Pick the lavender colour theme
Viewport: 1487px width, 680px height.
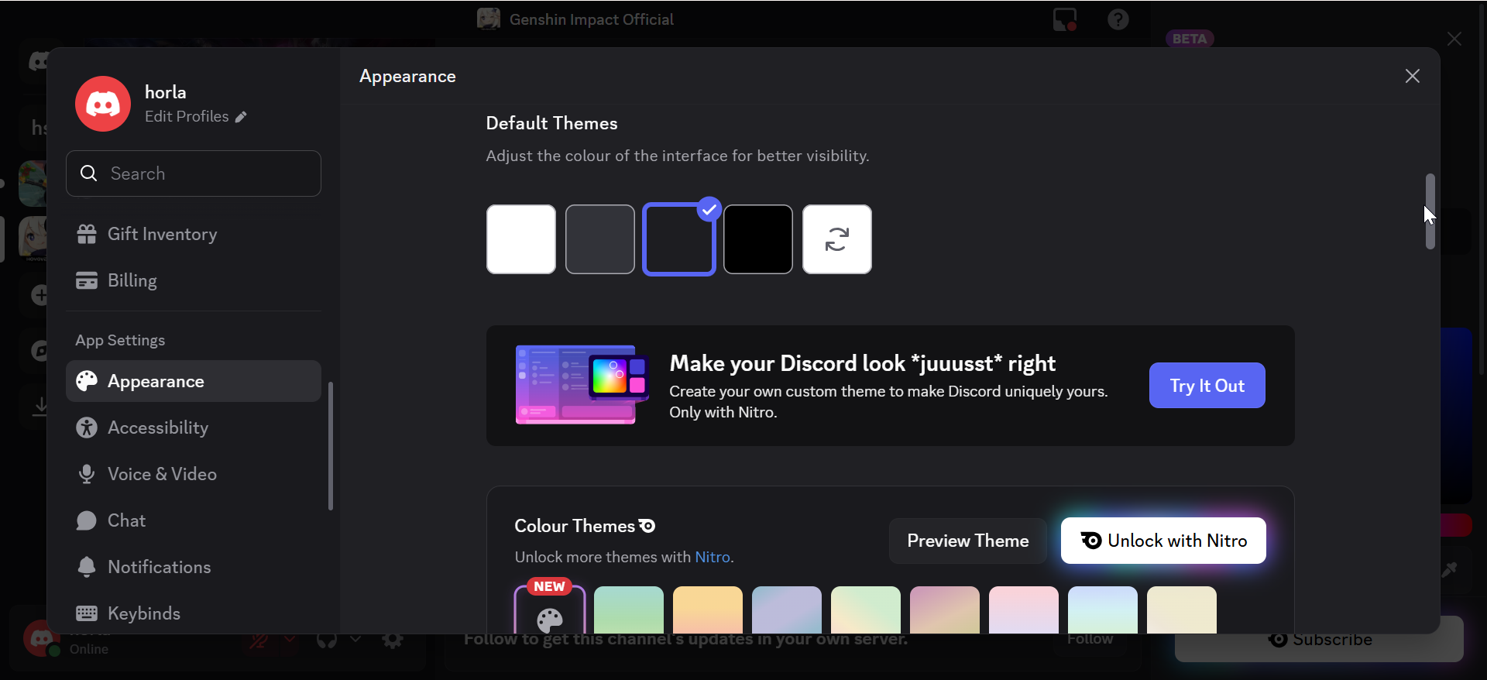coord(787,610)
